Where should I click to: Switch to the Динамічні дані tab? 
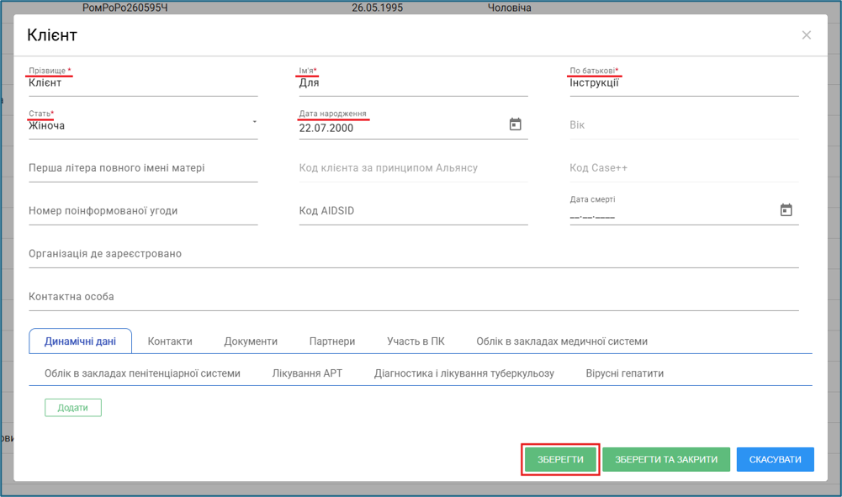pos(80,341)
